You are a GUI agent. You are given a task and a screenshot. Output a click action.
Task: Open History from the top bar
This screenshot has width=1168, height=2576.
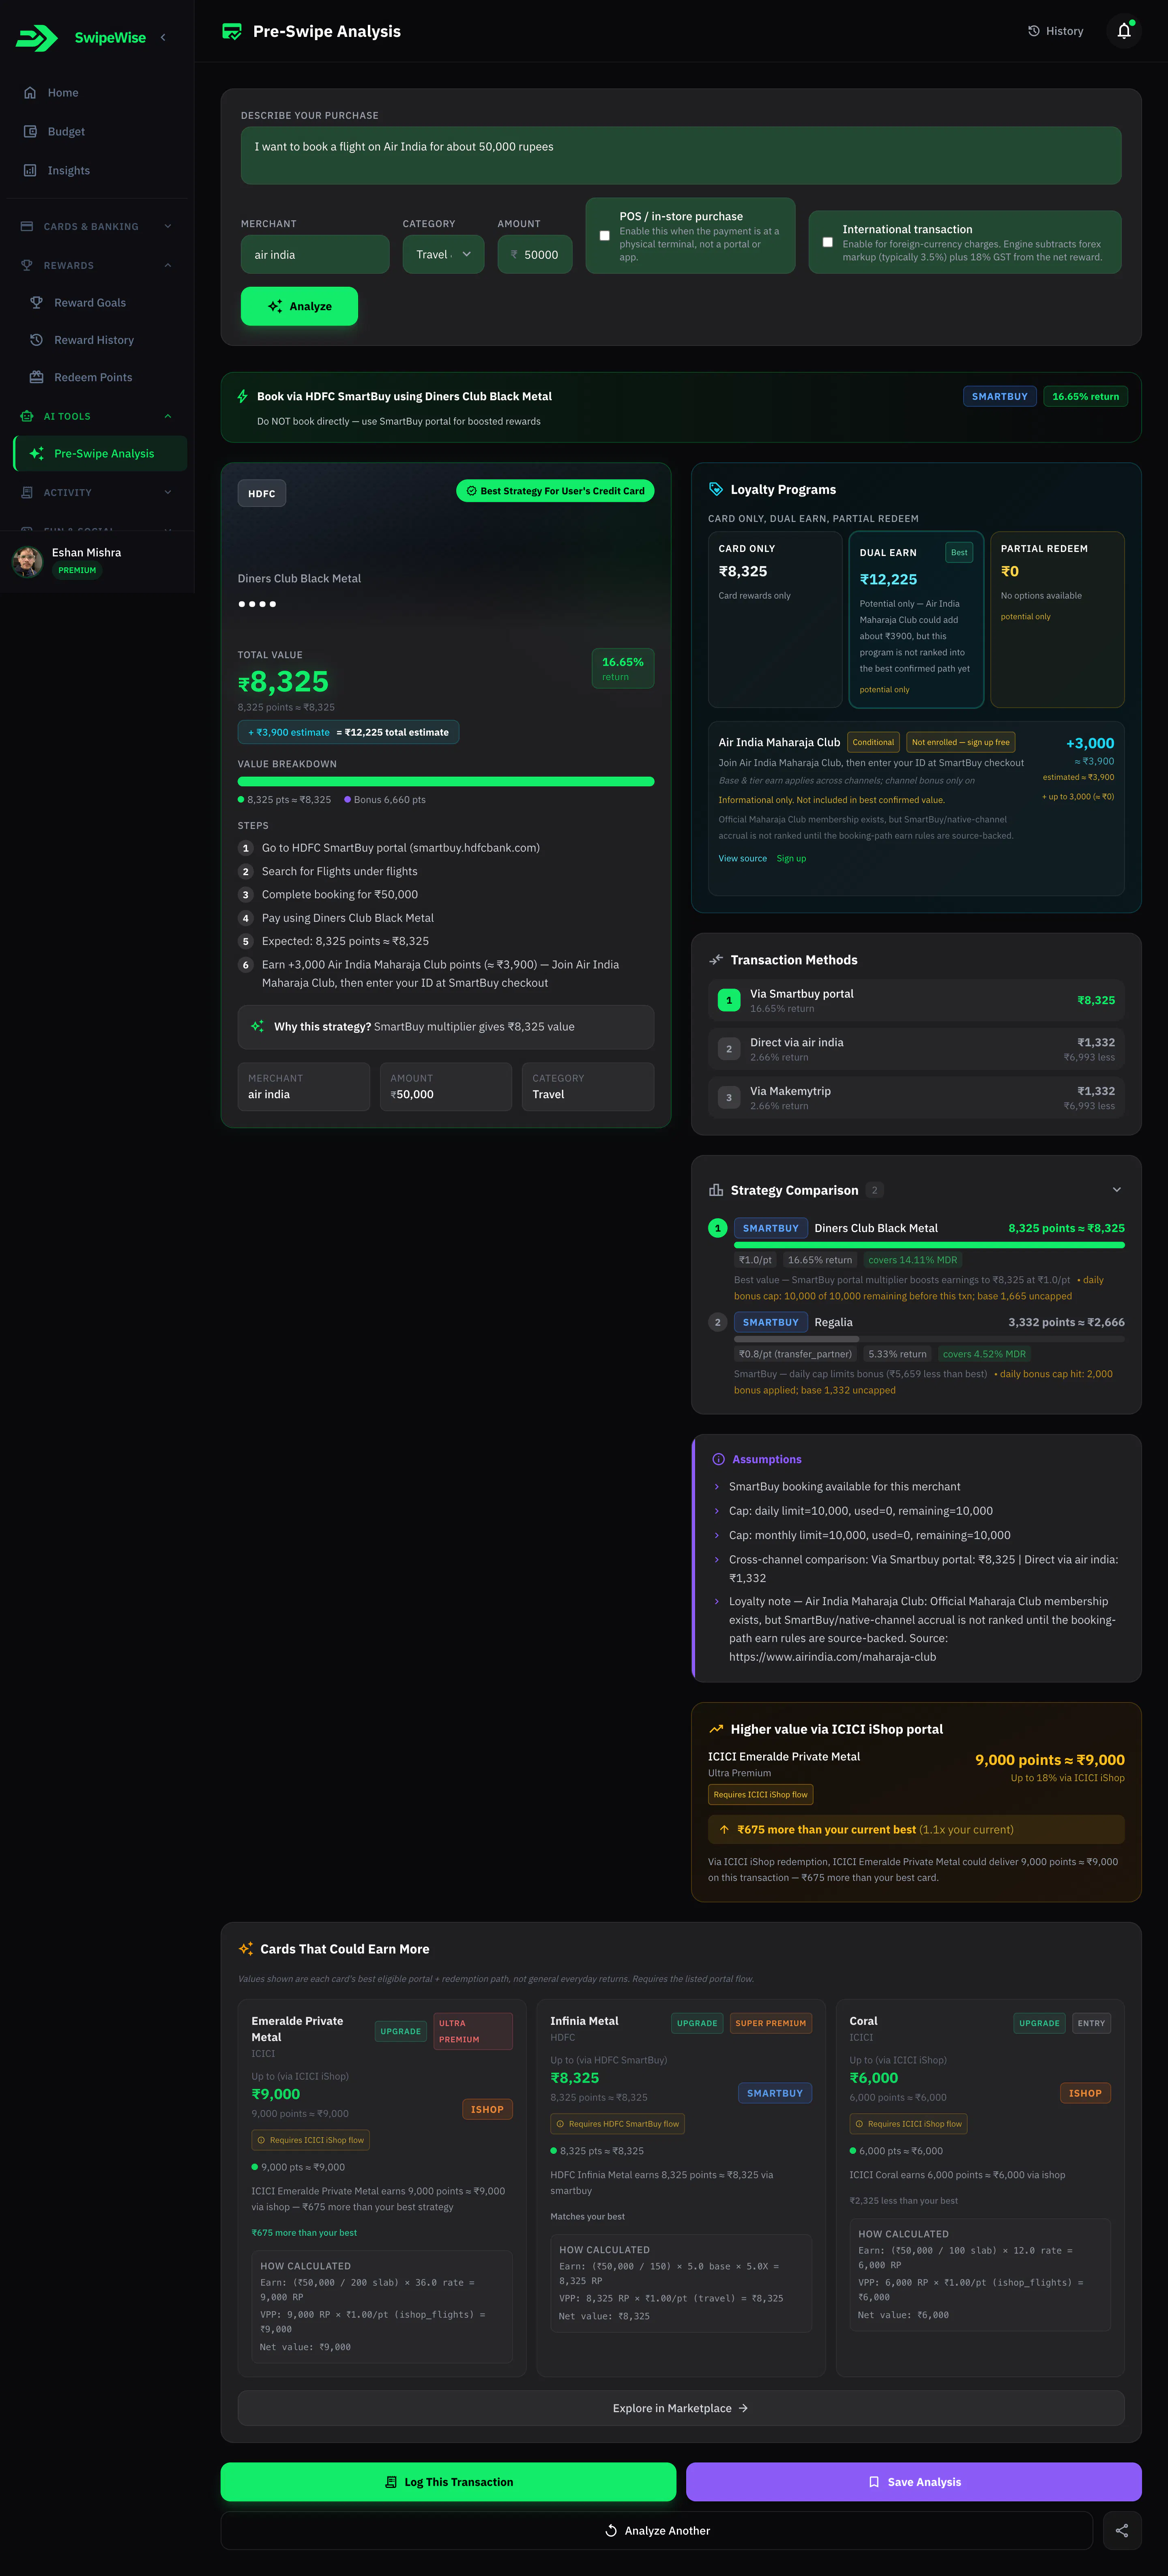point(1056,31)
